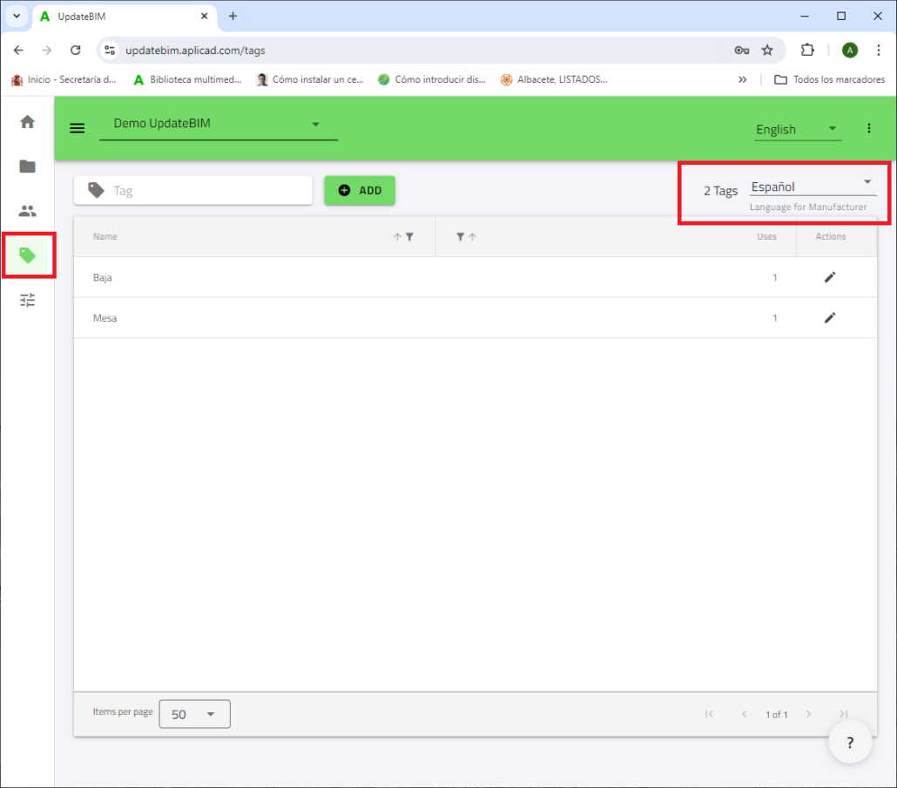Screen dimensions: 897x788
Task: Show more bookmarks with the chevron
Action: click(743, 79)
